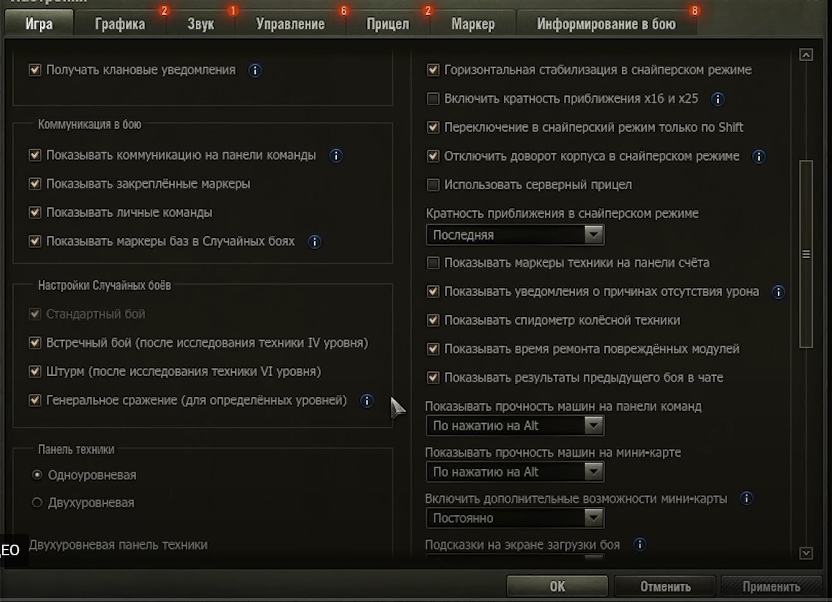Screen dimensions: 832x602
Task: Enable Использовать серверный прицел checkbox
Action: click(433, 185)
